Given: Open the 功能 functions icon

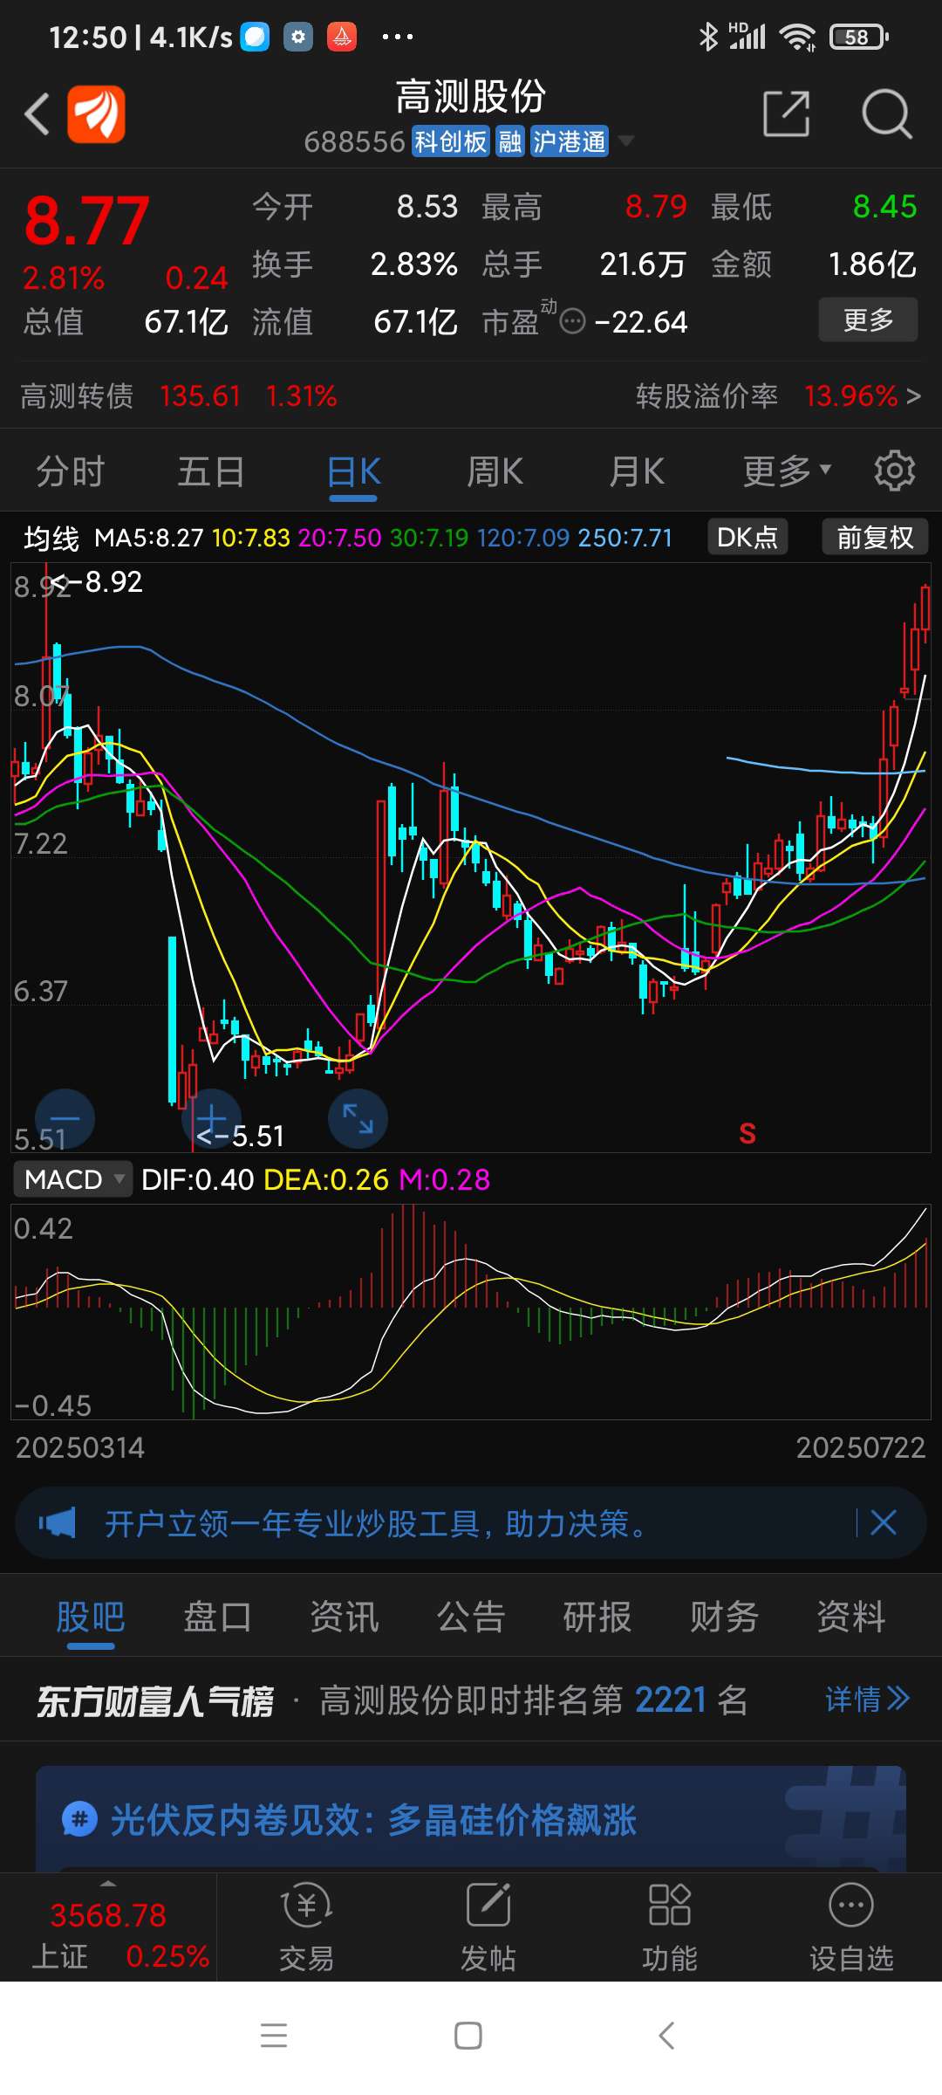Looking at the screenshot, I should (670, 1904).
